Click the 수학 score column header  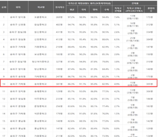[x=106, y=10]
